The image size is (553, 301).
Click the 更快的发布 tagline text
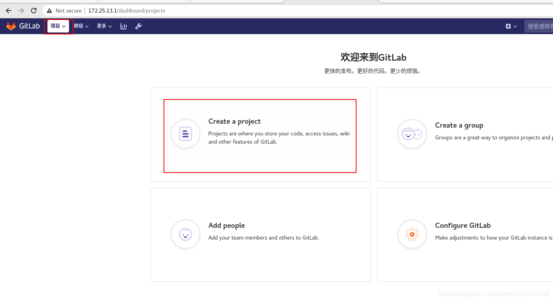click(x=373, y=71)
